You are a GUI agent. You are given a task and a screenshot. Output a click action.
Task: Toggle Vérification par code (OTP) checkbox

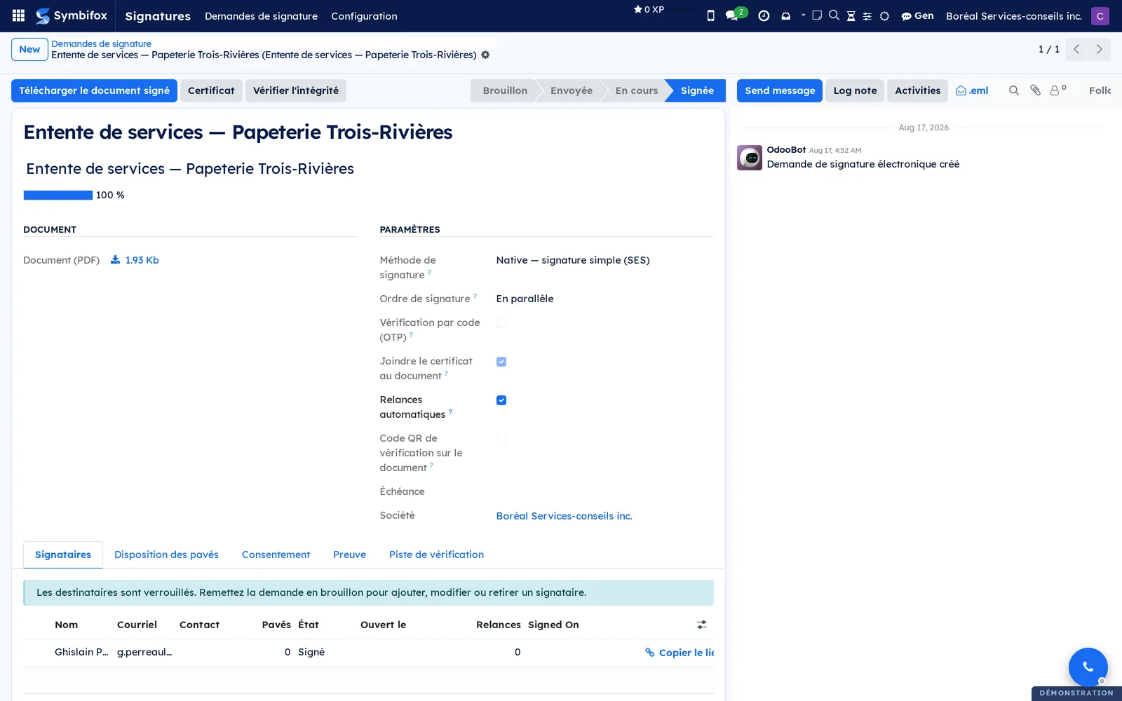(501, 323)
